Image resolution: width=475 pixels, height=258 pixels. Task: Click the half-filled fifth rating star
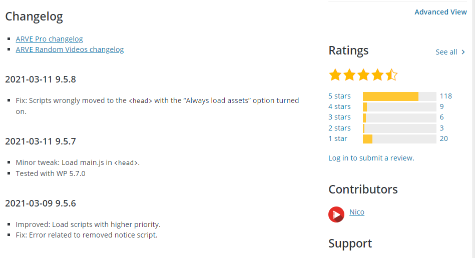(391, 75)
